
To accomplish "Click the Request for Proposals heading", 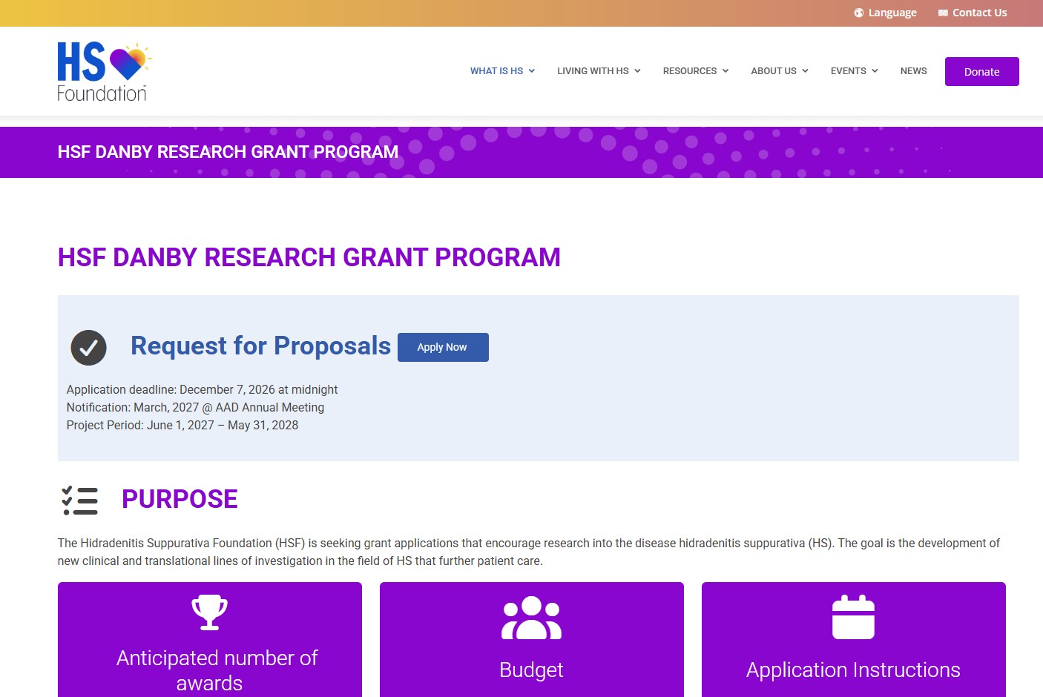I will 260,346.
